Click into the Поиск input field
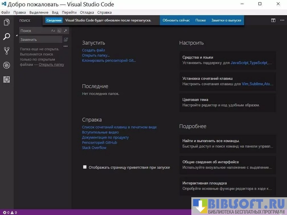Image resolution: width=287 pixels, height=215 pixels. coord(35,31)
